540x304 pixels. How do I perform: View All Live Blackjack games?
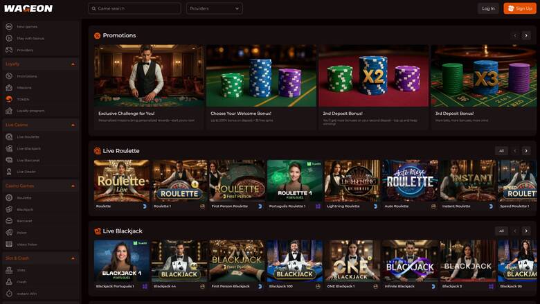pyautogui.click(x=501, y=231)
